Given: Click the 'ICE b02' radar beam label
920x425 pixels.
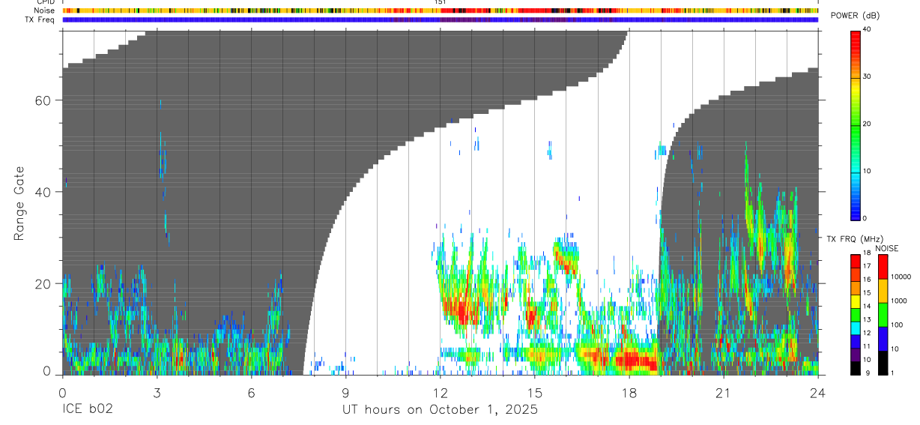Looking at the screenshot, I should [88, 410].
